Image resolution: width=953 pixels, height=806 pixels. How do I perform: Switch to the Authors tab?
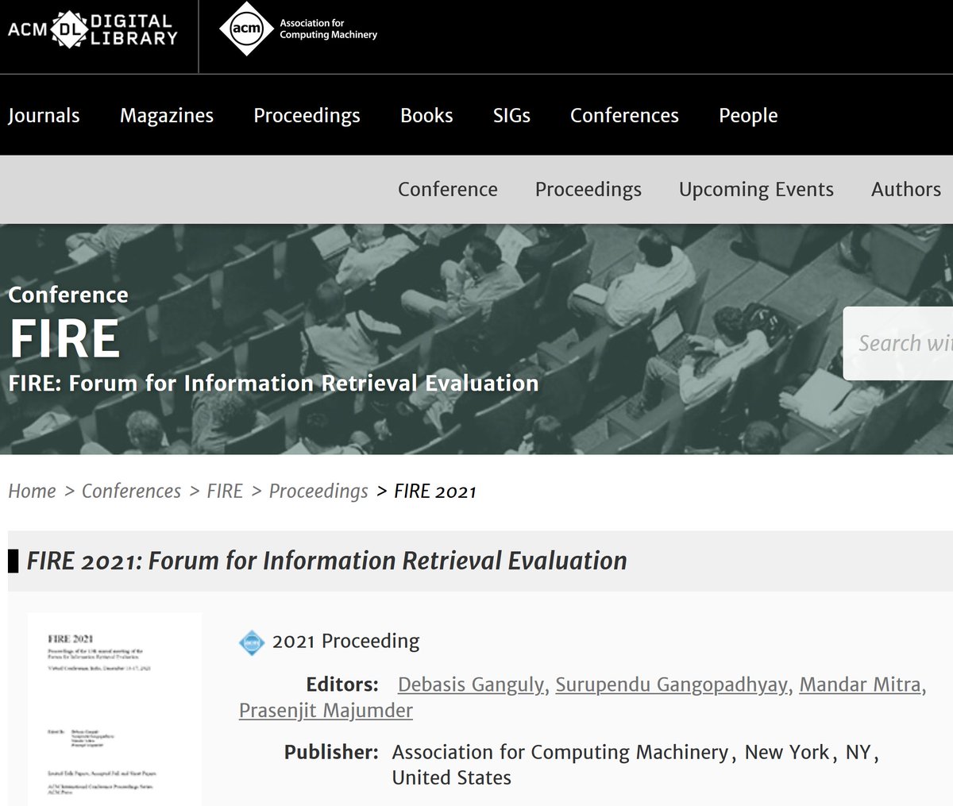[906, 190]
